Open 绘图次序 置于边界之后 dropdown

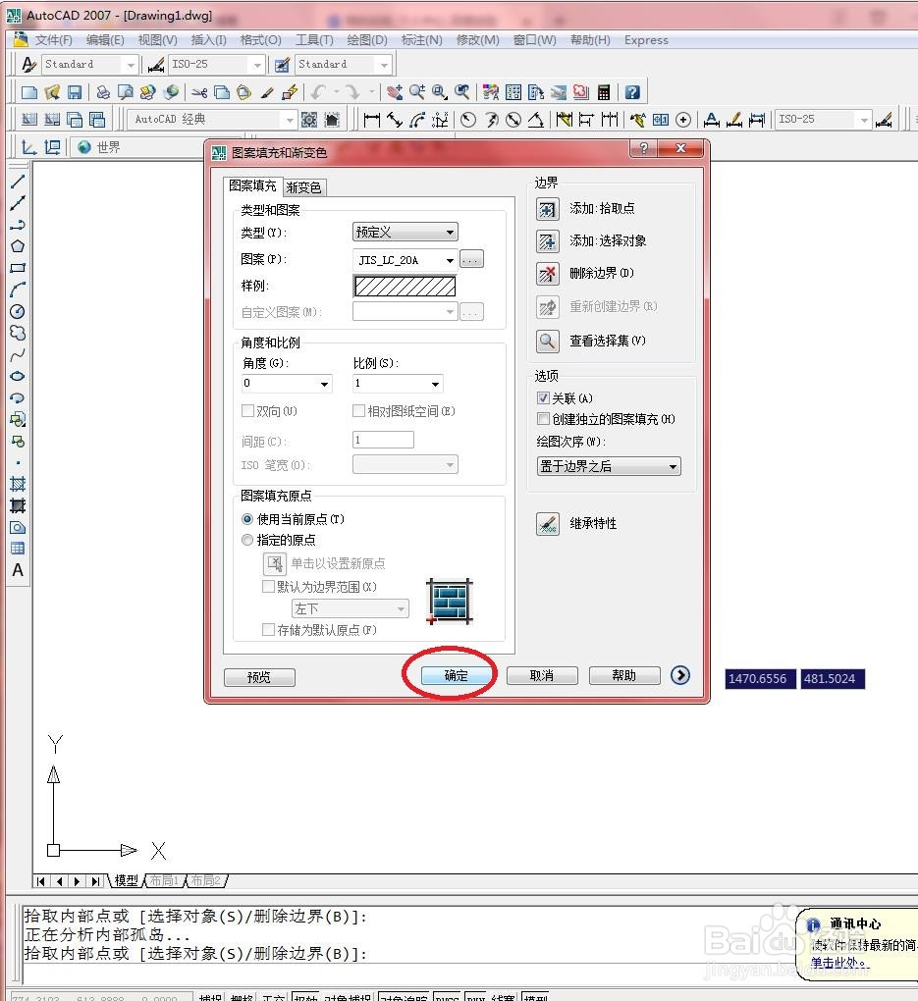609,466
